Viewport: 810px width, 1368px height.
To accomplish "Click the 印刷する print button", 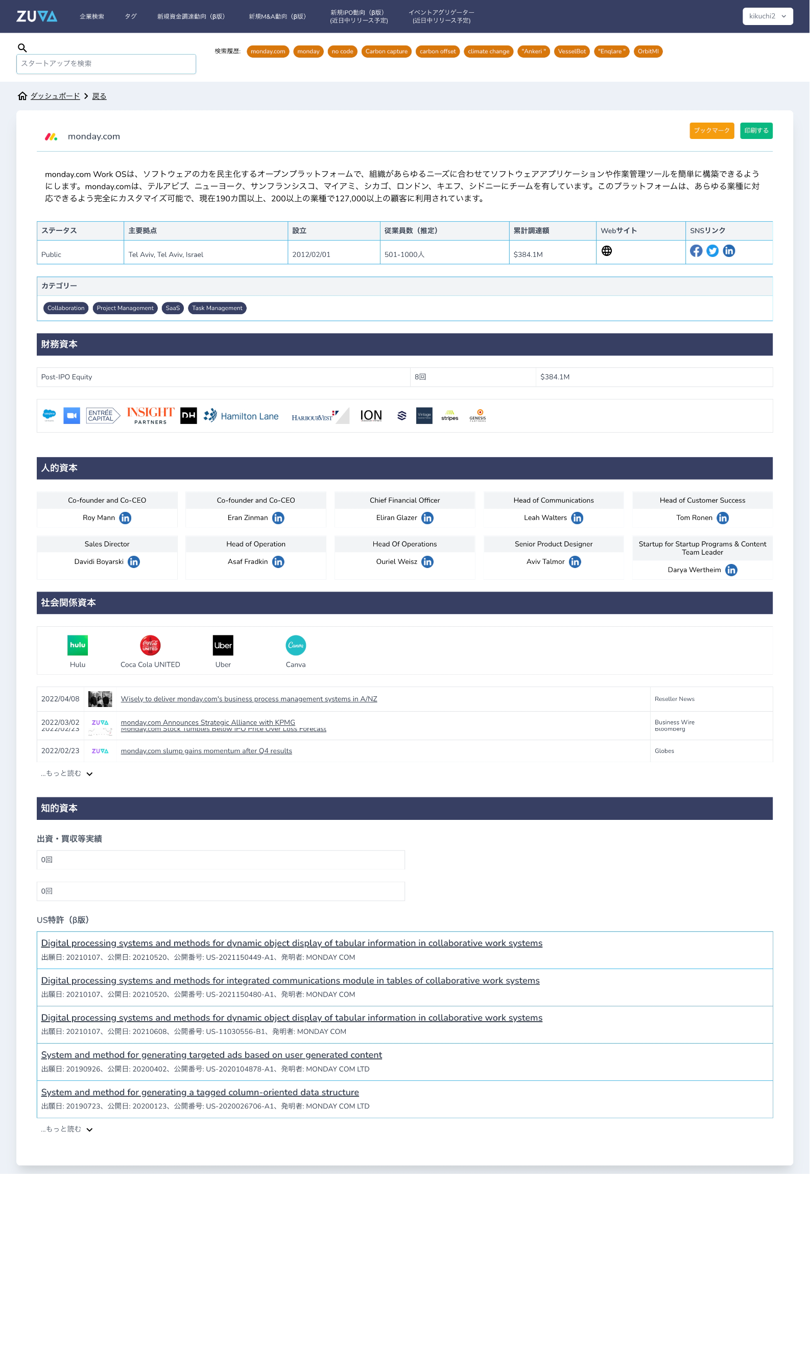I will pos(757,131).
